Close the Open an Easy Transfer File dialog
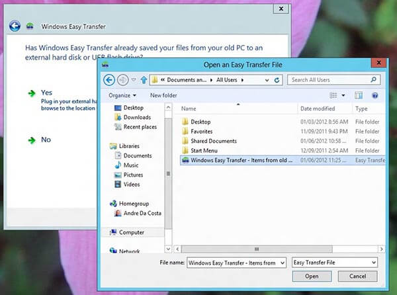 coord(378,62)
